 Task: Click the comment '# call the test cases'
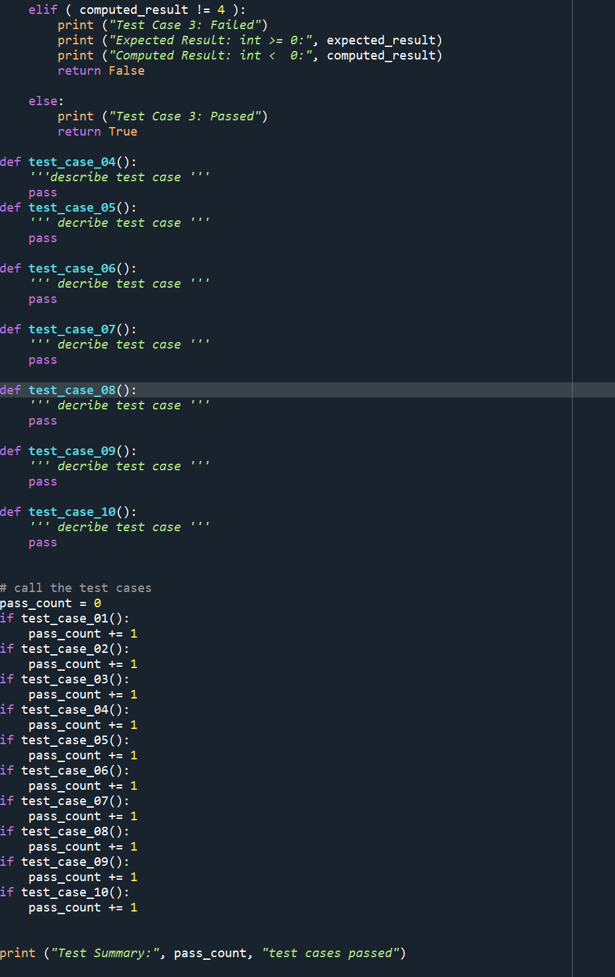click(x=75, y=587)
